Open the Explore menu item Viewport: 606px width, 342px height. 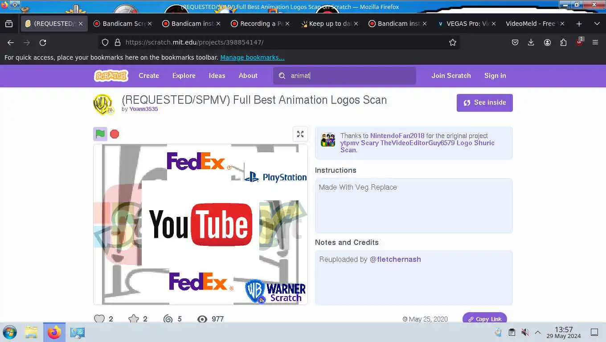click(x=184, y=76)
